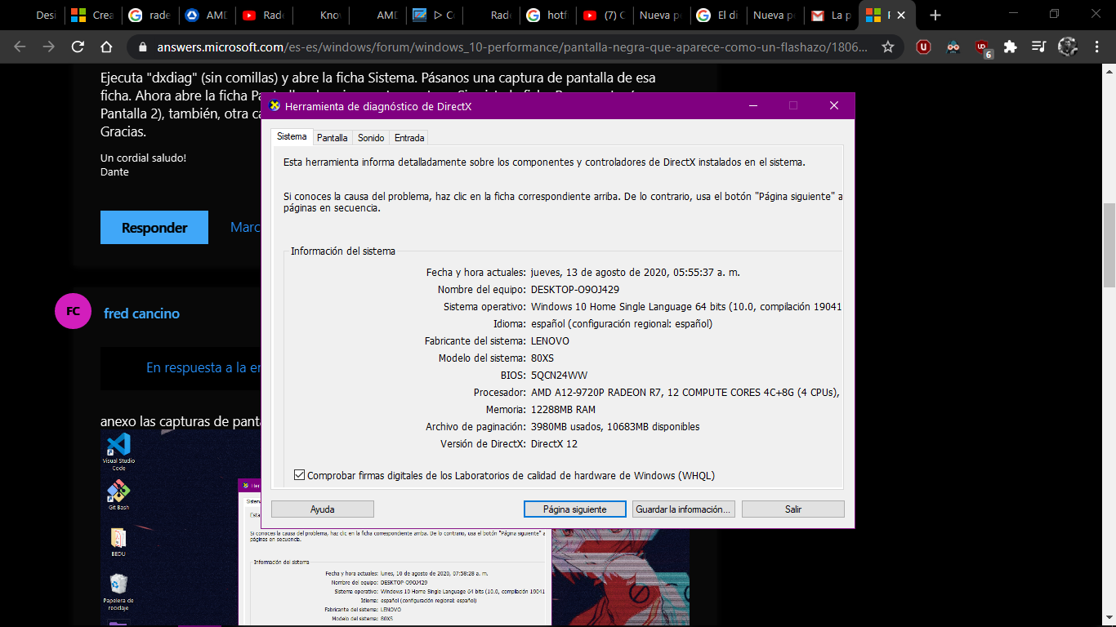1116x627 pixels.
Task: Switch to the '(7) C' YouTube tab
Action: [605, 16]
